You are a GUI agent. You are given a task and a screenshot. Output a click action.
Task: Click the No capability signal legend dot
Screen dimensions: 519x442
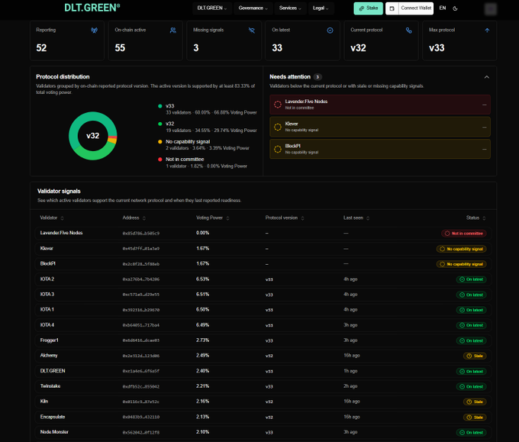160,142
